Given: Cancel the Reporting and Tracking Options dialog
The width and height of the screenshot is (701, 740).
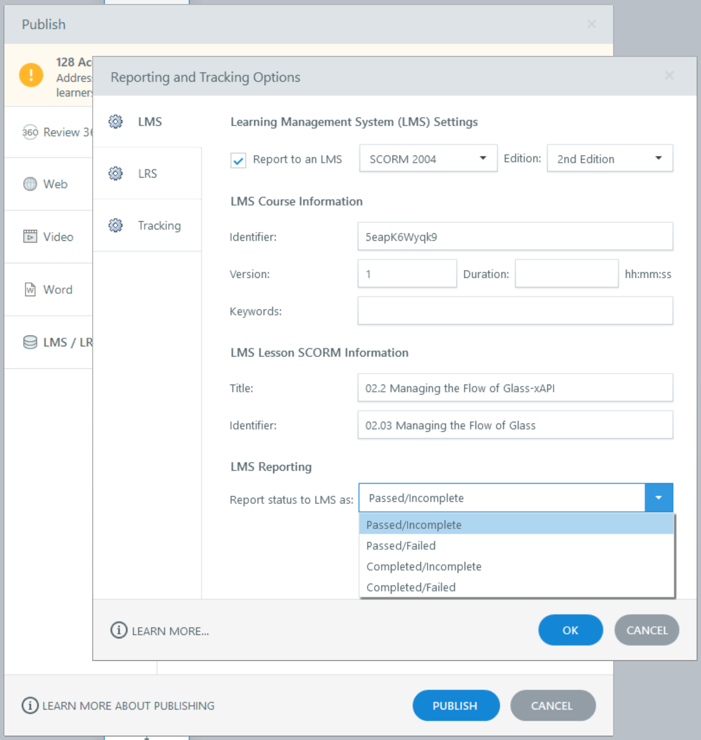Looking at the screenshot, I should tap(647, 630).
